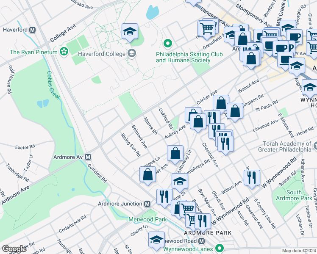Select the St Pauls Rd label

click(267, 106)
